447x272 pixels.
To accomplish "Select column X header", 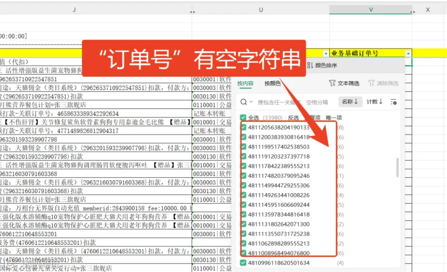I will point(429,10).
